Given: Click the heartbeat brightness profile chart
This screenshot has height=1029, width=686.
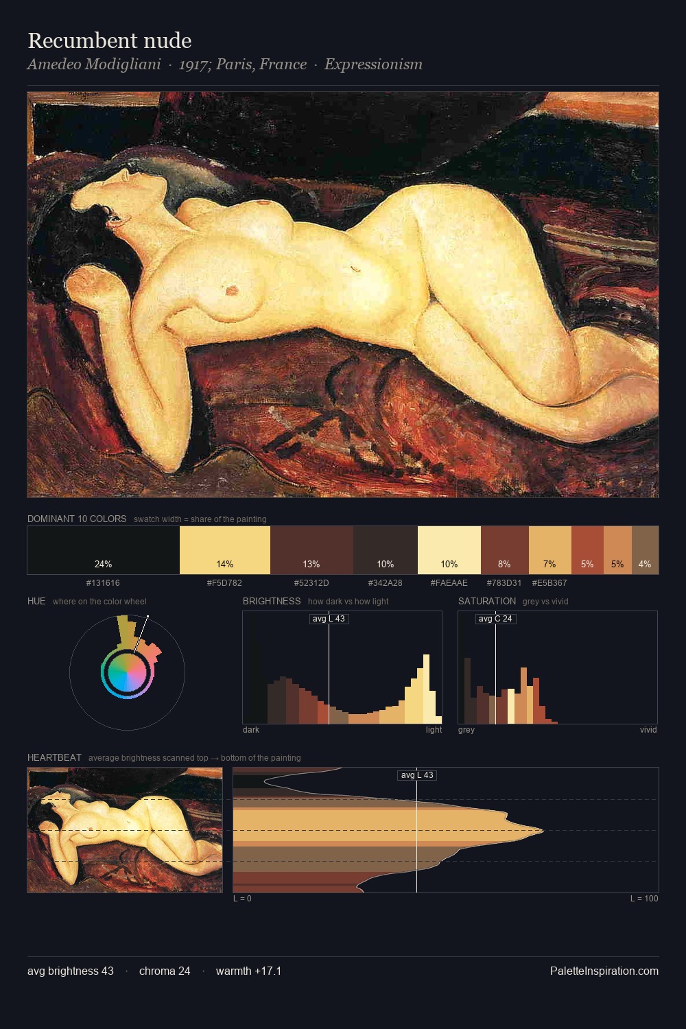Looking at the screenshot, I should [x=446, y=830].
